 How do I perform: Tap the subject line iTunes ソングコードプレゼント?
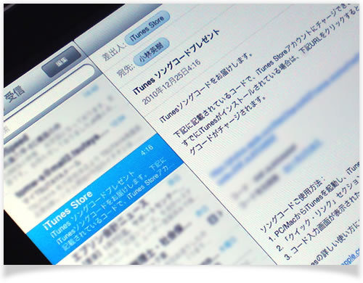[x=176, y=62]
